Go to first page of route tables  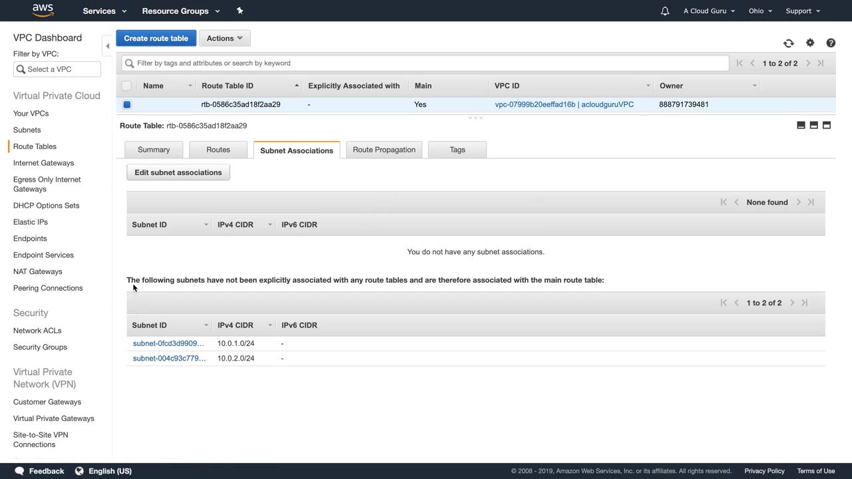740,63
